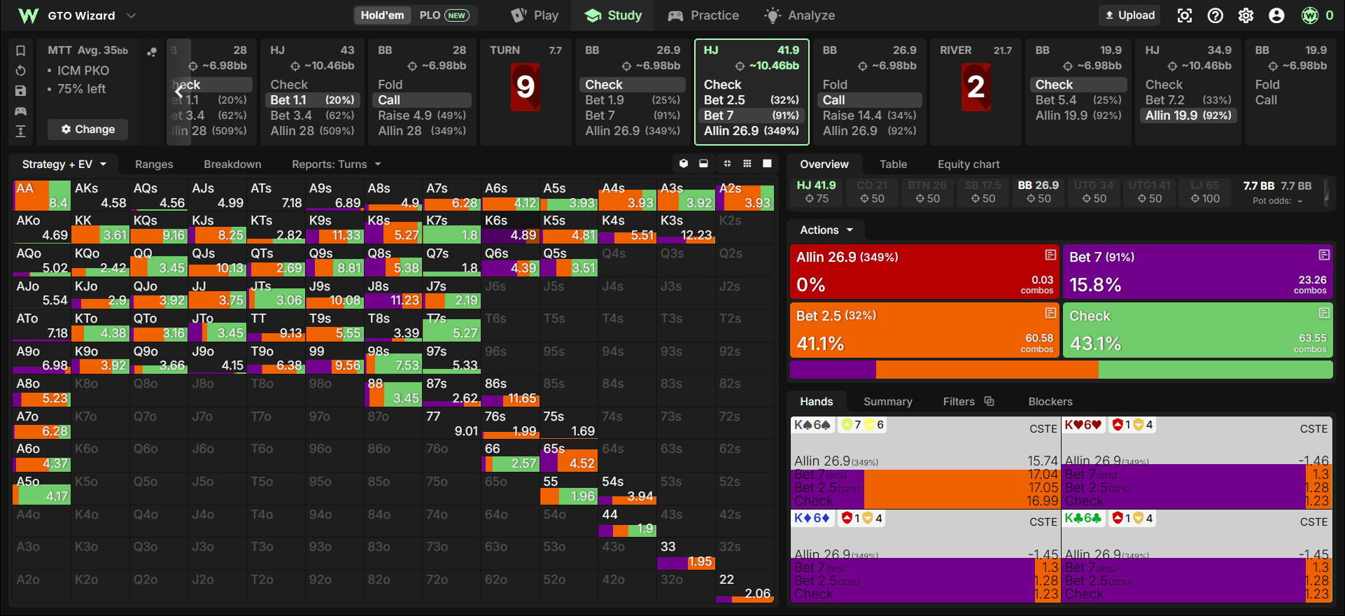Click the Bet 2.5 orange action card
The width and height of the screenshot is (1345, 616).
point(924,330)
